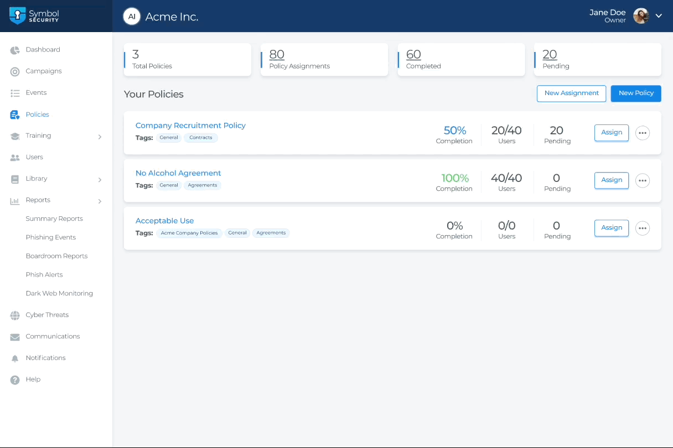Click the Events list icon
673x448 pixels.
tap(15, 93)
